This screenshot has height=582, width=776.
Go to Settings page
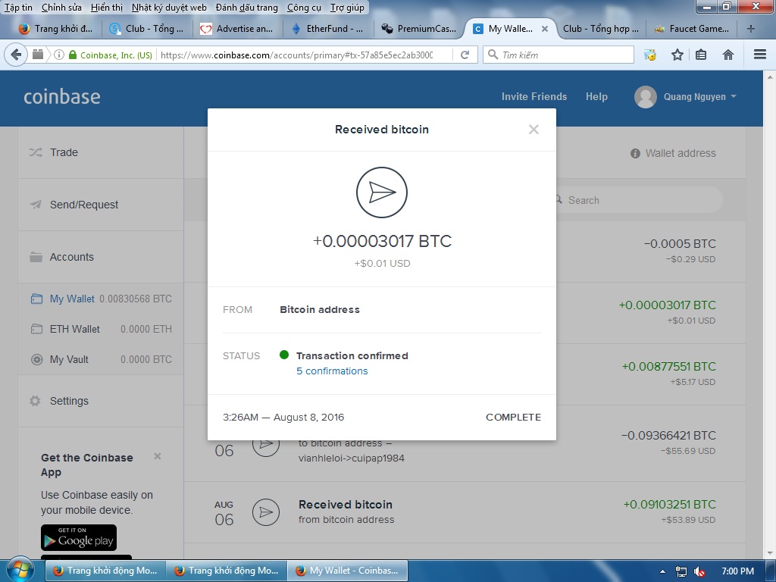coord(69,401)
